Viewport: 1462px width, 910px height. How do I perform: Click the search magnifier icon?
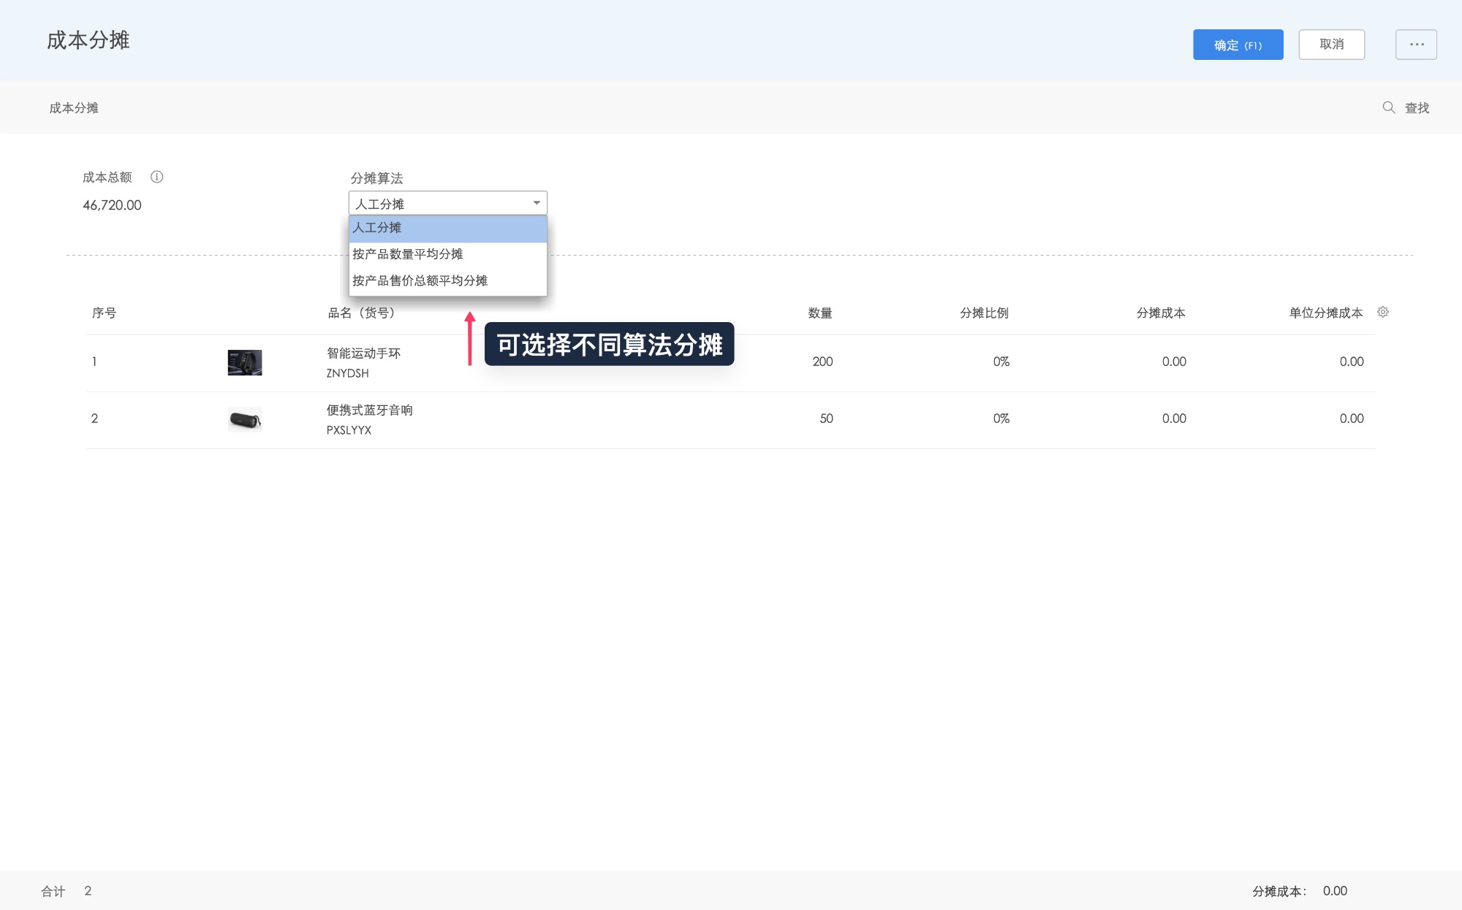(x=1388, y=107)
